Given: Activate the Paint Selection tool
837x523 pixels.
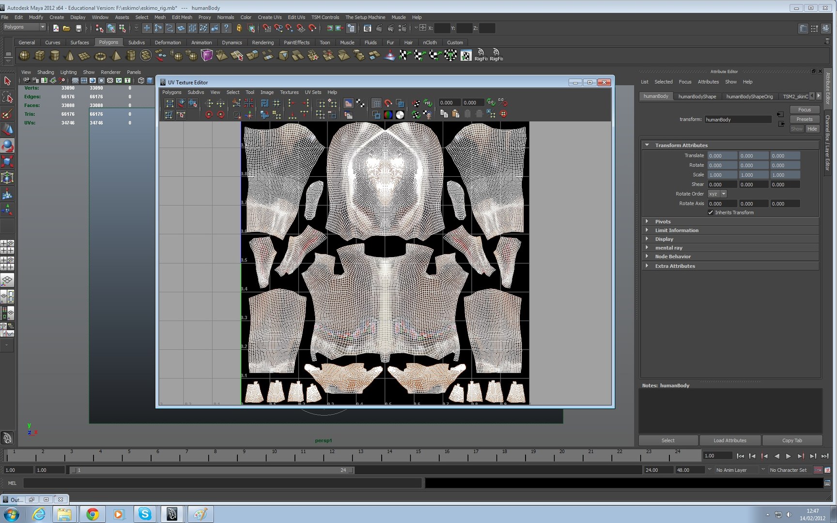Looking at the screenshot, I should click(7, 114).
